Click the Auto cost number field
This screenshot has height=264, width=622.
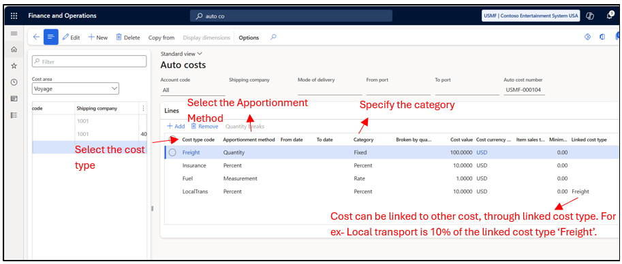(525, 90)
